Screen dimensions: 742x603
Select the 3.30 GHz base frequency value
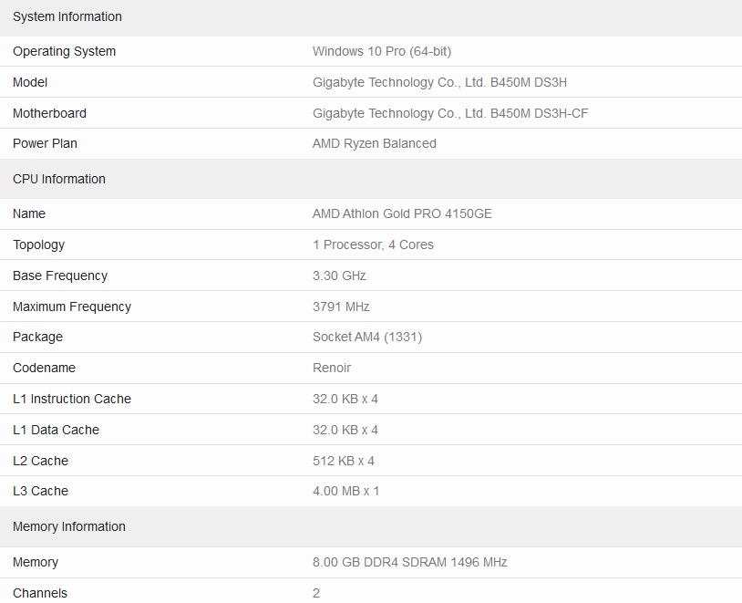click(339, 276)
